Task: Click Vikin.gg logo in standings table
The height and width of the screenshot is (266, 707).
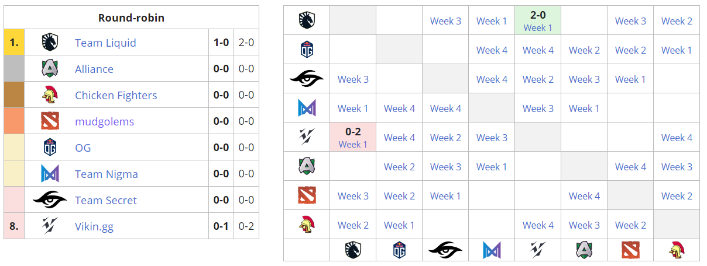Action: coord(50,226)
